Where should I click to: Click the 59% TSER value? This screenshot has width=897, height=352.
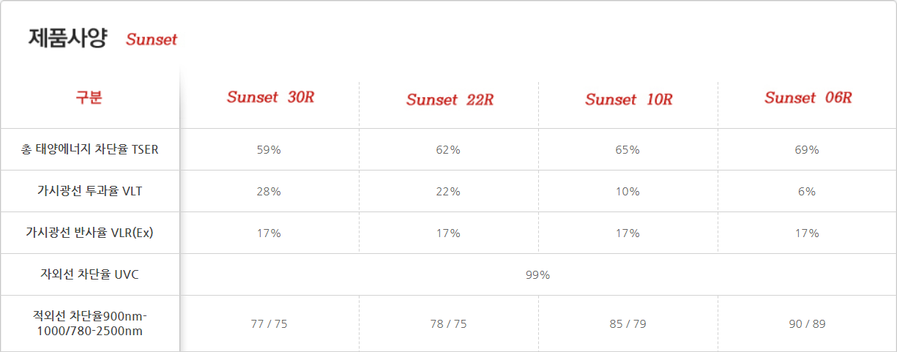pyautogui.click(x=269, y=150)
